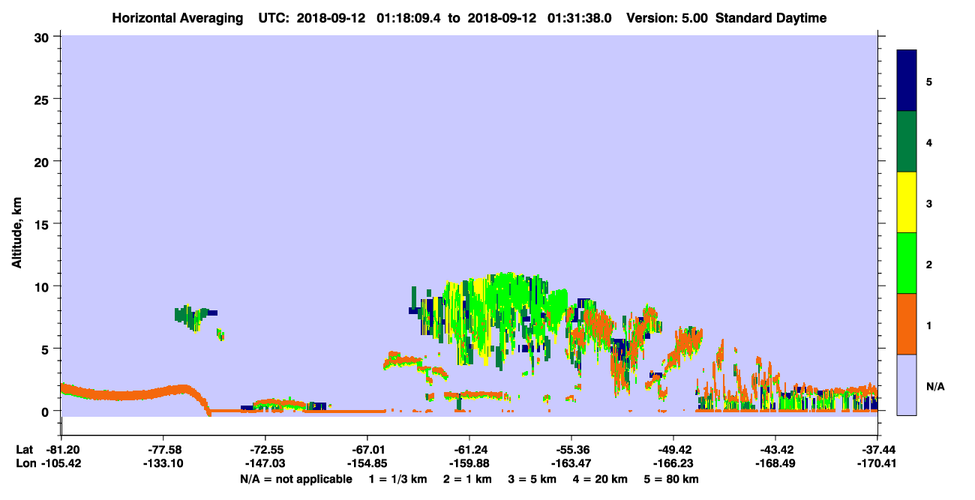The image size is (975, 500).
Task: Click legend text '3 = 5 km'
Action: (534, 479)
